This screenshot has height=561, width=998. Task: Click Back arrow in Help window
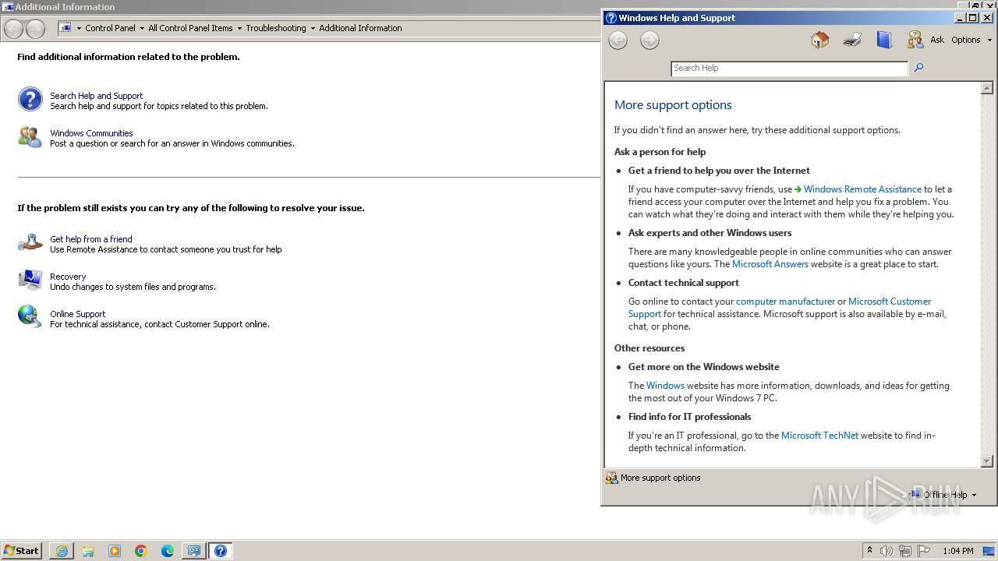pos(618,41)
